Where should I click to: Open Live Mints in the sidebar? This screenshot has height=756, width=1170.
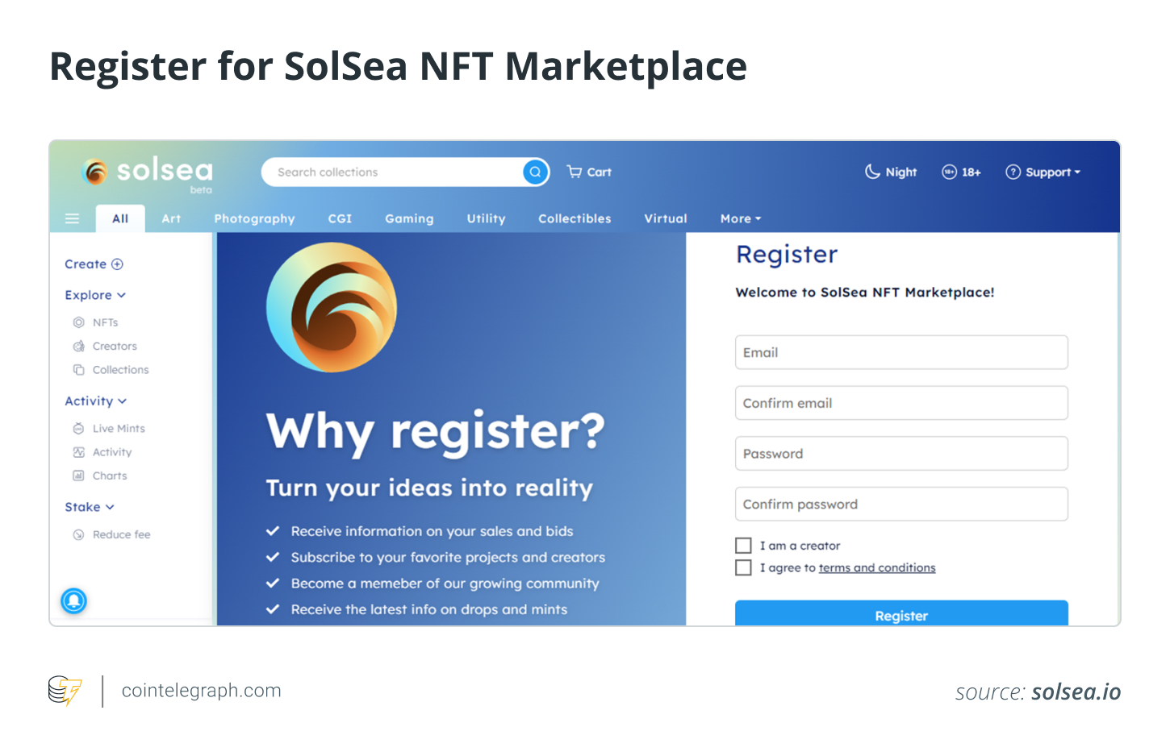point(119,429)
